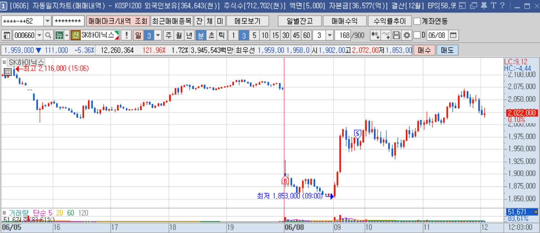Click the pin window icon in title bar
The image size is (540, 233).
pyautogui.click(x=484, y=5)
